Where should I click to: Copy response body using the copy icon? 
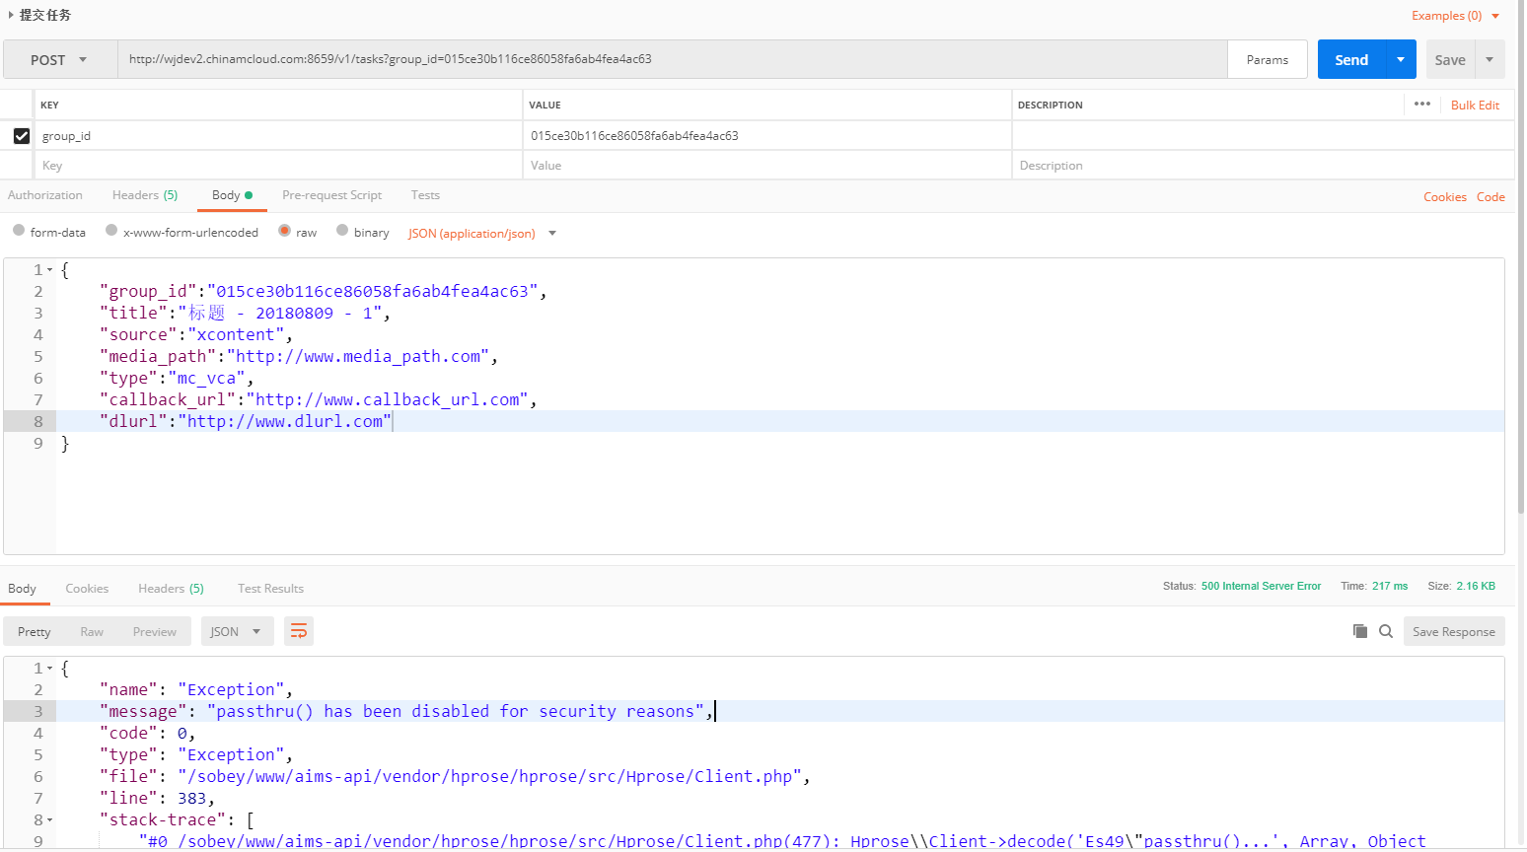click(x=1359, y=631)
